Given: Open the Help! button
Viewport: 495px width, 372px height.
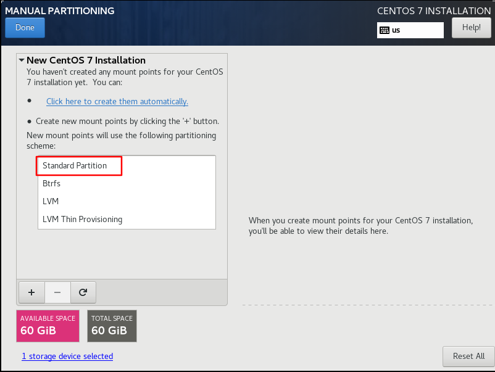Looking at the screenshot, I should tap(472, 28).
